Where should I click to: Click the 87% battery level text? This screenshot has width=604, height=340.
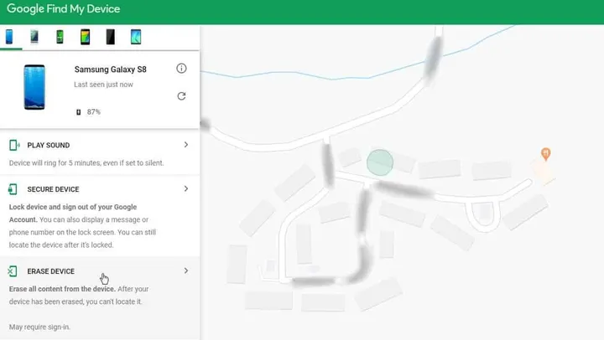point(94,112)
